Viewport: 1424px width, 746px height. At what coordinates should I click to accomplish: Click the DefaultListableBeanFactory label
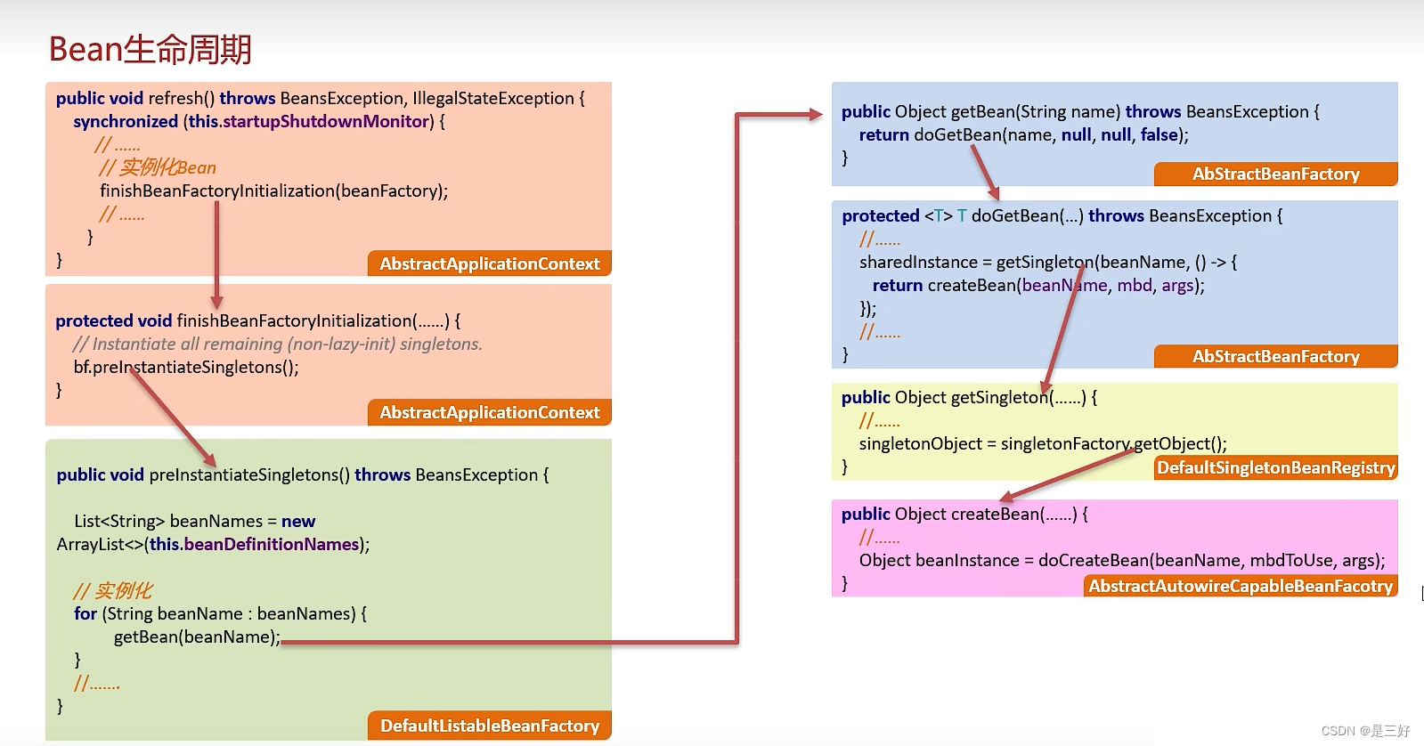[x=490, y=726]
